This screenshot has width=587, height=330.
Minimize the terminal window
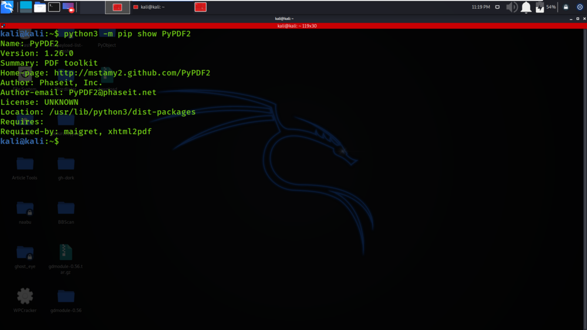click(571, 19)
